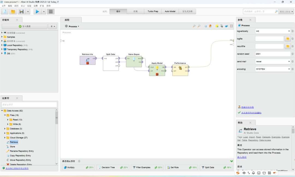Select the Store operator in the tree
The width and height of the screenshot is (295, 177).
click(x=12, y=147)
